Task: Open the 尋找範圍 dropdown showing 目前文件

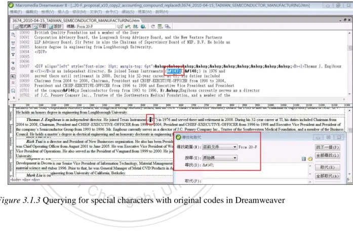Action: [x=219, y=147]
